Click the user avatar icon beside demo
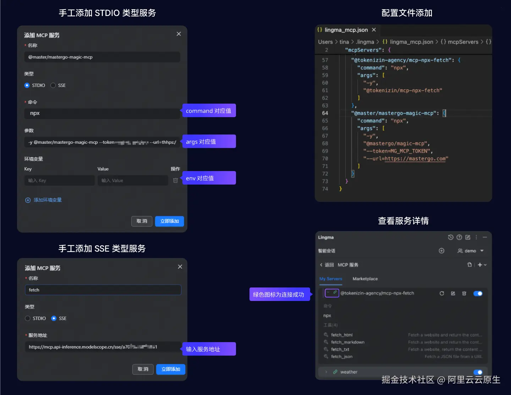 coord(460,251)
